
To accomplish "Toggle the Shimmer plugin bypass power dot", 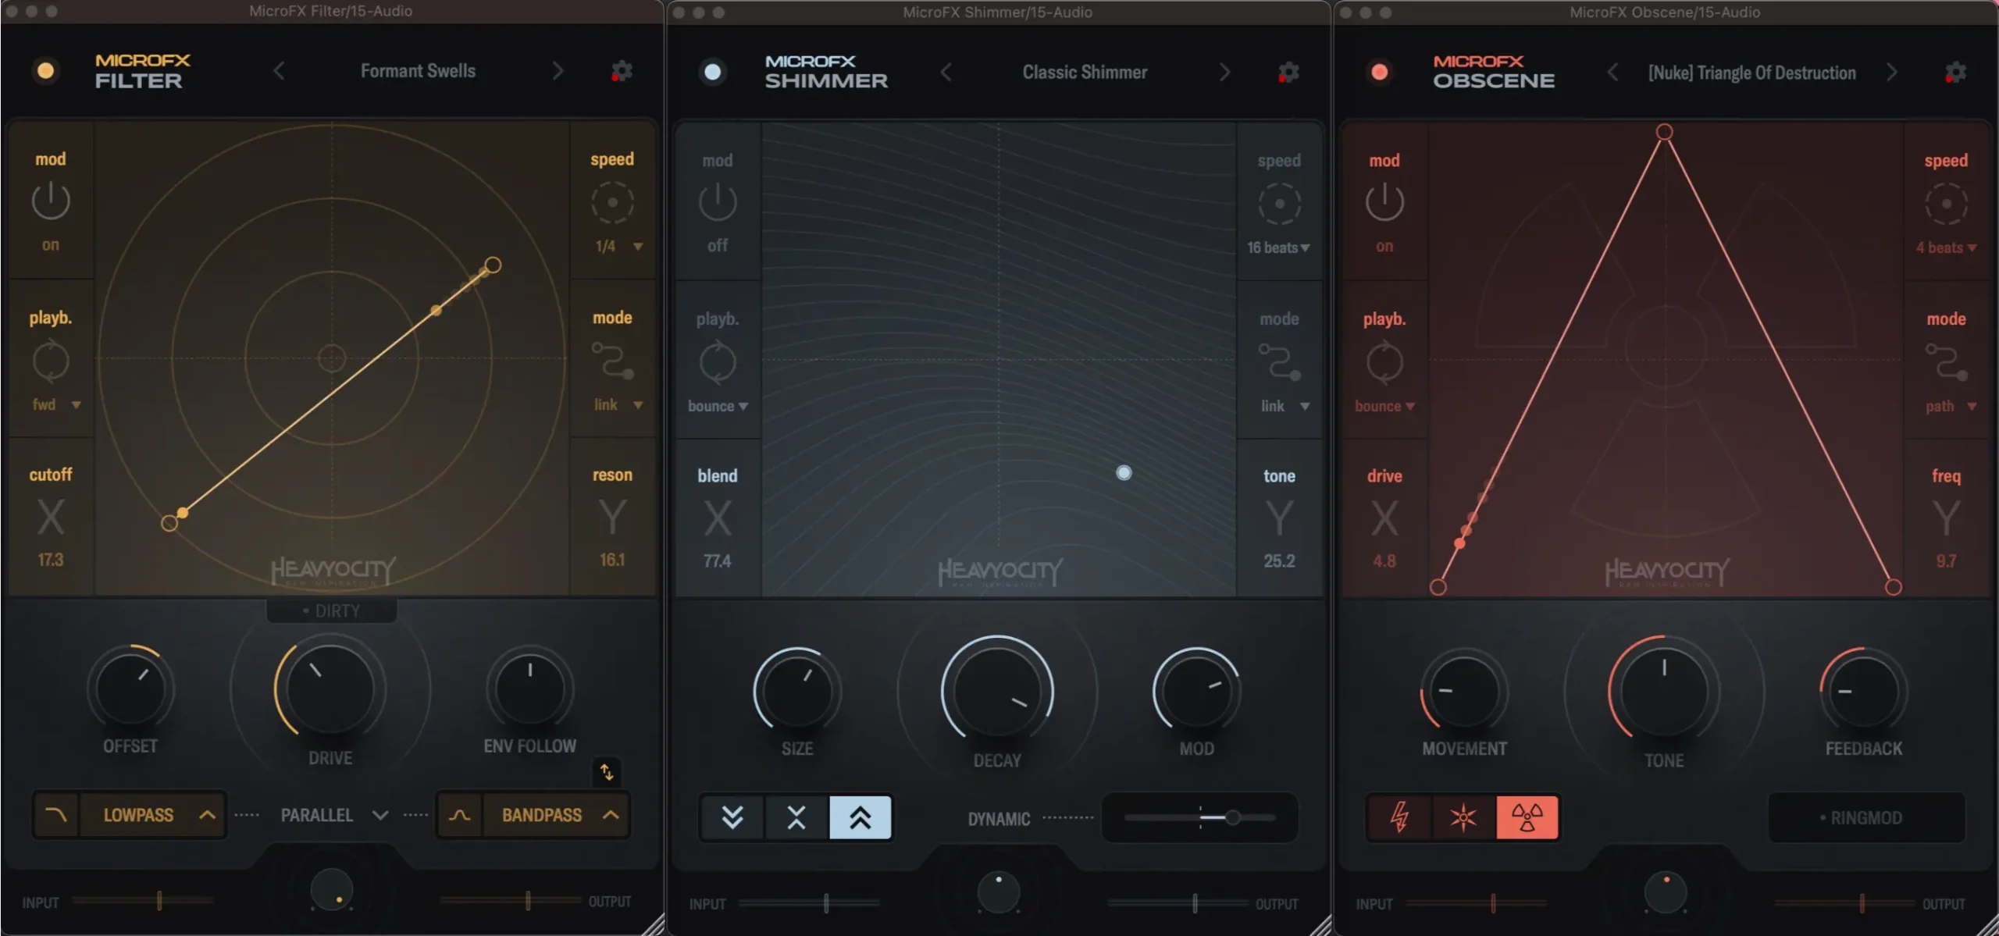I will click(x=713, y=72).
